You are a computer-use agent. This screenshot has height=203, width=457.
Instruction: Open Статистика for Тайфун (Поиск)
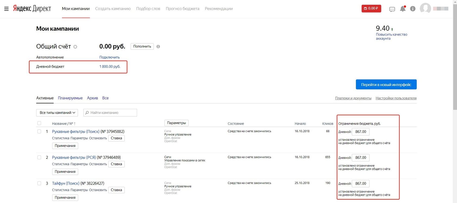61,190
